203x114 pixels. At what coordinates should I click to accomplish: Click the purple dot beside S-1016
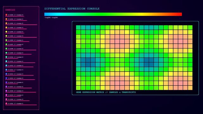(6, 82)
